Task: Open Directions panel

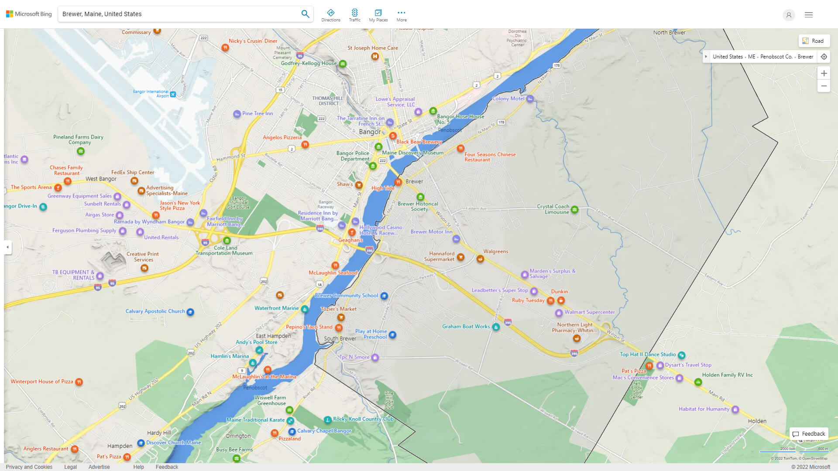Action: [330, 15]
